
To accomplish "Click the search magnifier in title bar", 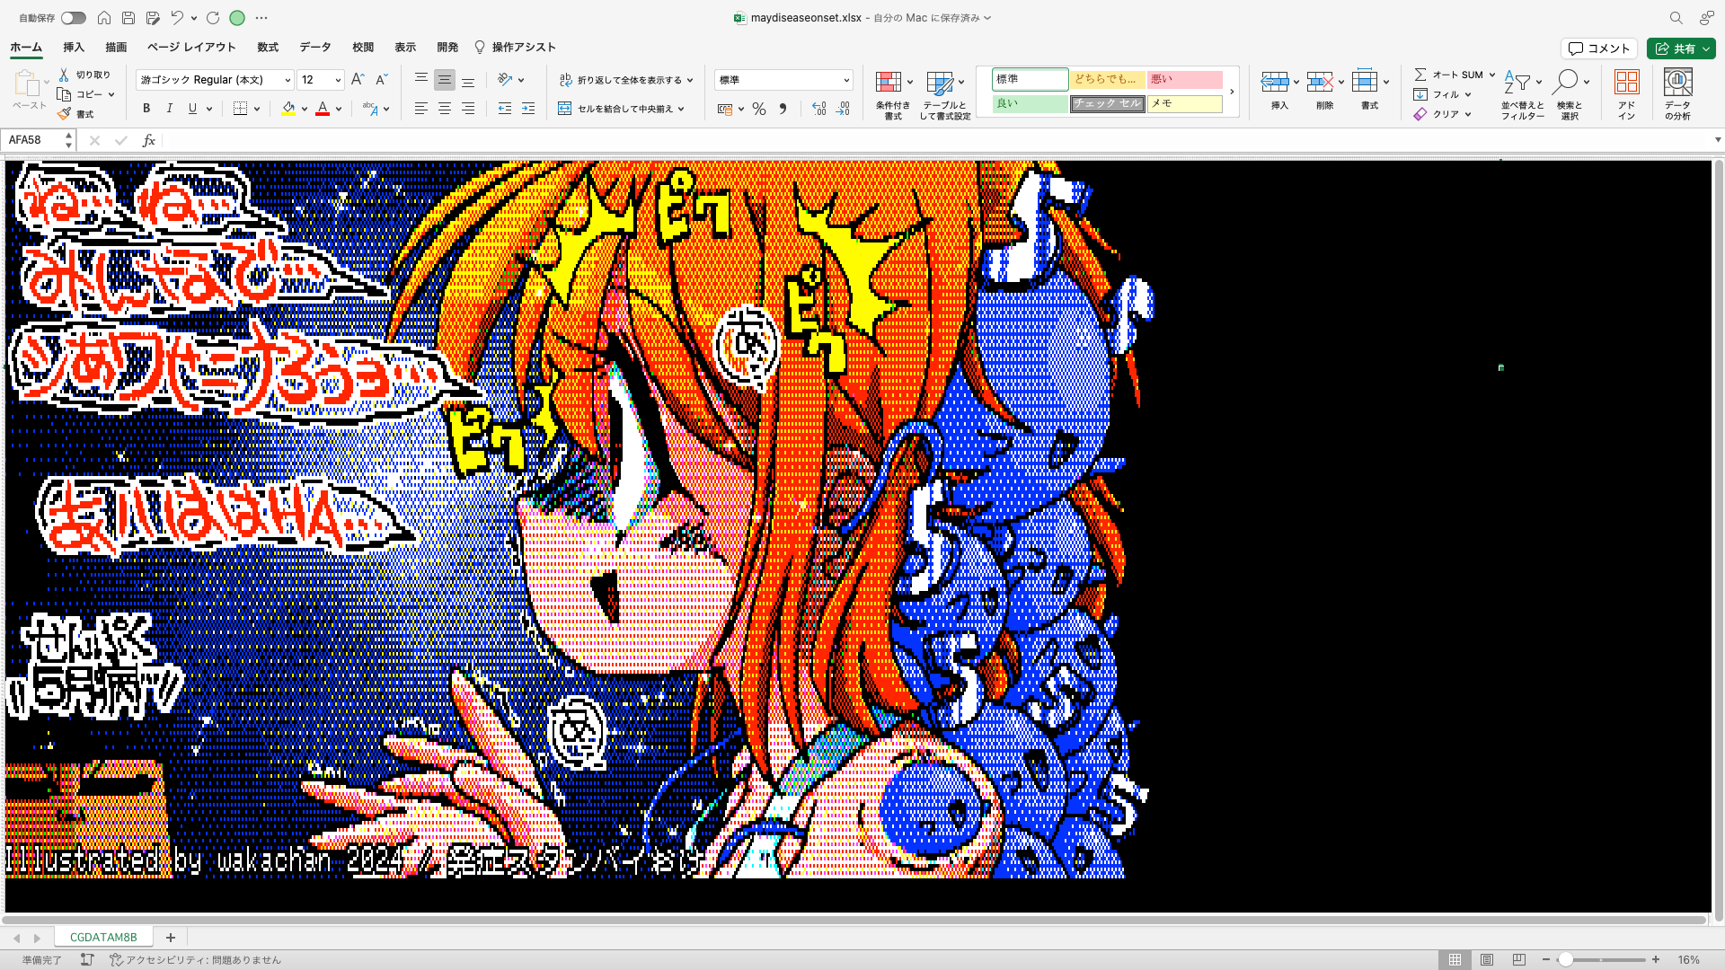I will 1676,18.
